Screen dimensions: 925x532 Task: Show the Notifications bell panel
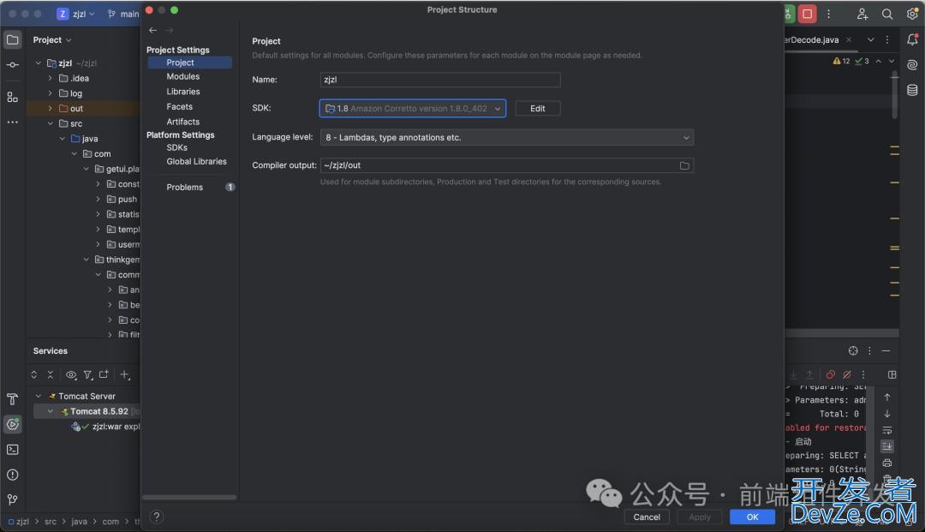(x=912, y=39)
